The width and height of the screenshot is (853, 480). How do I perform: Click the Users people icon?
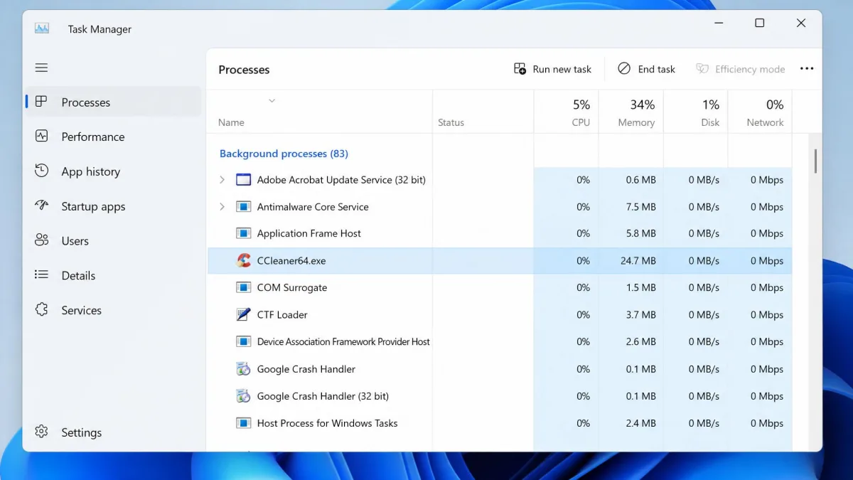(41, 240)
